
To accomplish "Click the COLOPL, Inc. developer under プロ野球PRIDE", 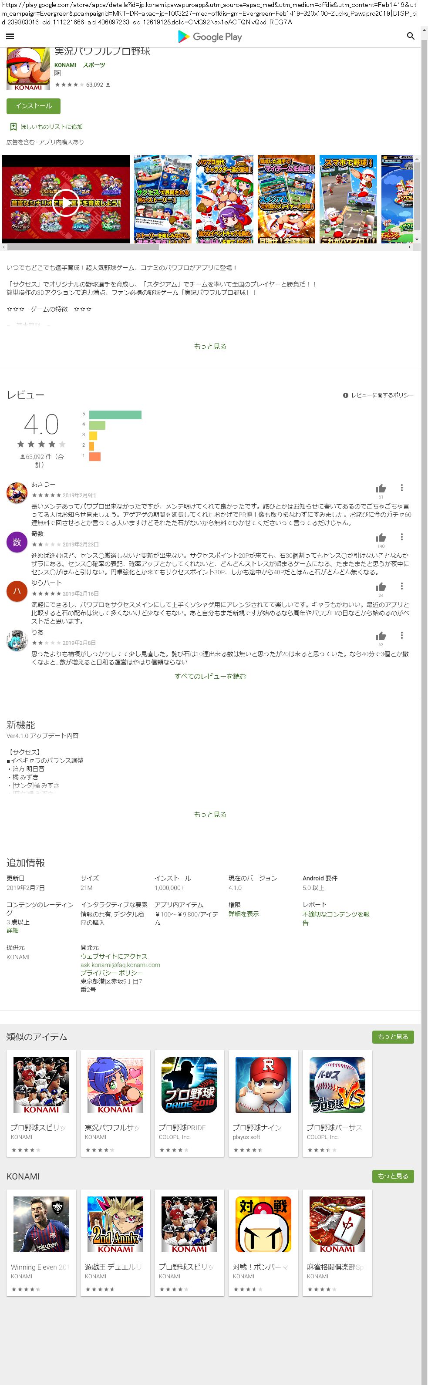I will (x=175, y=1136).
